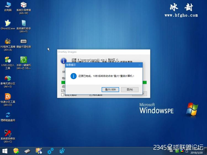This screenshot has width=207, height=155.
Task: Click the green progress bar in OneKey Imagex
Action: (x=145, y=82)
